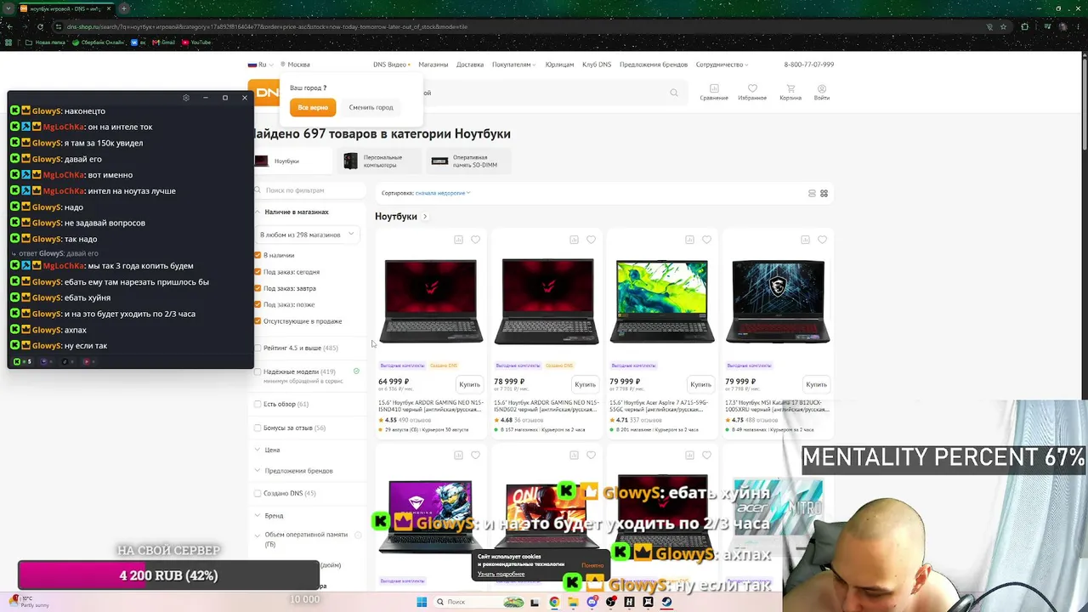Open the YouTube bookmark in bookmarks bar

pyautogui.click(x=196, y=42)
